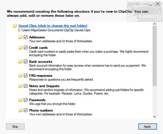Uncheck the Credit cards checkbox
The height and width of the screenshot is (134, 163).
(x=25, y=48)
